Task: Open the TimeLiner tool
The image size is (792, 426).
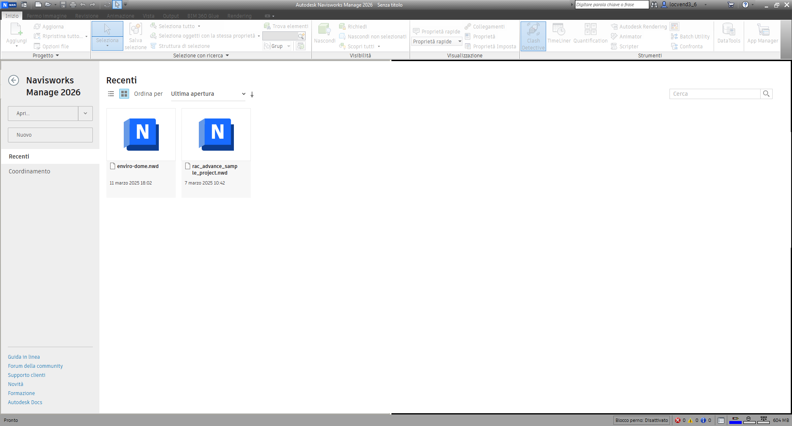Action: tap(559, 33)
